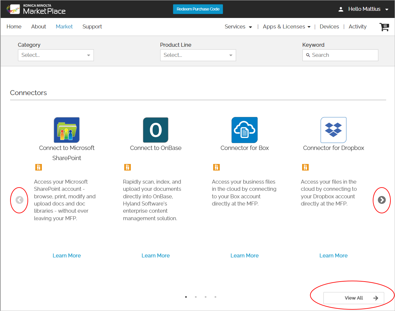The width and height of the screenshot is (395, 311).
Task: Select the second carousel page dot
Action: pyautogui.click(x=196, y=297)
